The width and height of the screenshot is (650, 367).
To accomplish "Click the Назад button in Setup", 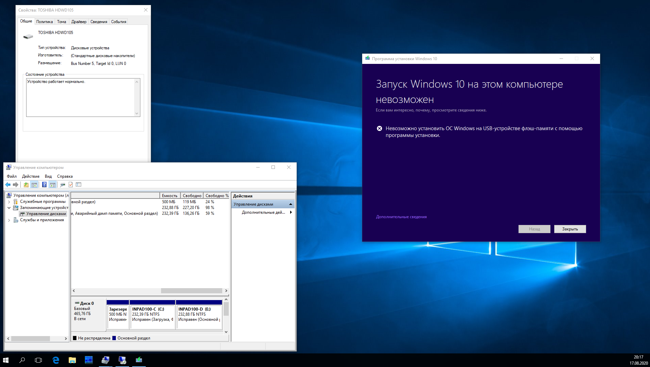I will (534, 229).
